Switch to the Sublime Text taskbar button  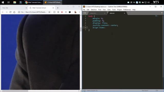click(53, 2)
